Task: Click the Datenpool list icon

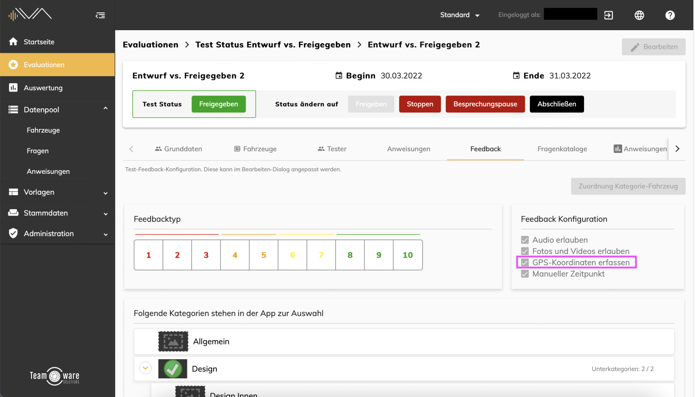Action: click(13, 110)
